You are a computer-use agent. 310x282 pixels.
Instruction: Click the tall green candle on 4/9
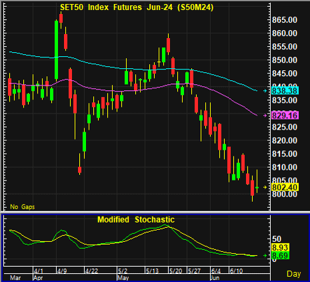click(x=57, y=50)
